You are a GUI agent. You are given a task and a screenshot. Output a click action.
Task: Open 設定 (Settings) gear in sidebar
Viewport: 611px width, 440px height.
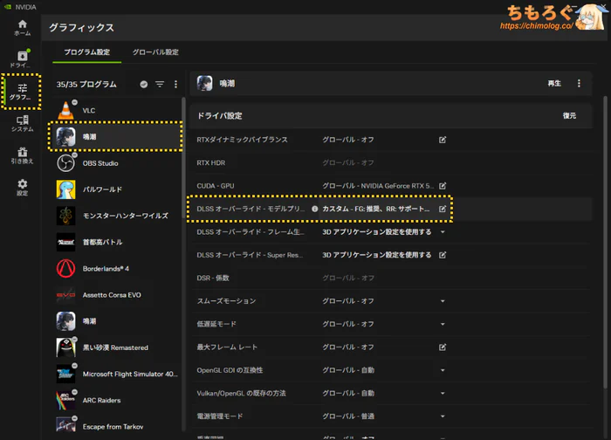pyautogui.click(x=23, y=188)
